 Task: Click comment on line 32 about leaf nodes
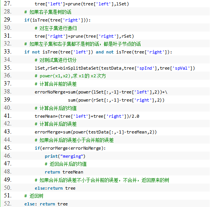(83, 44)
